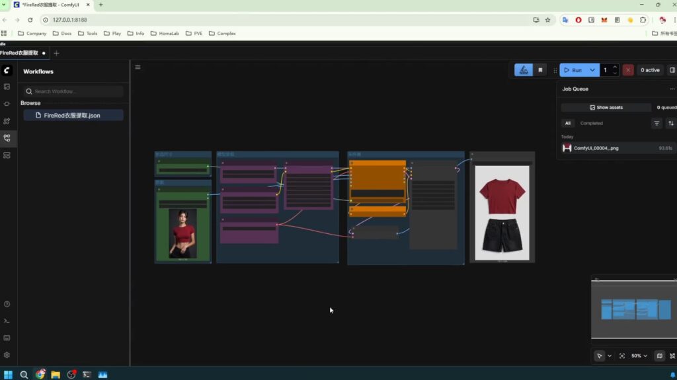This screenshot has height=380, width=677.
Task: Click the Run button
Action: point(573,70)
